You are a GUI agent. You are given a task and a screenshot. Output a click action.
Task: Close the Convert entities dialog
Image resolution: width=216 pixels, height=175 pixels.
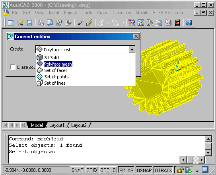136,37
